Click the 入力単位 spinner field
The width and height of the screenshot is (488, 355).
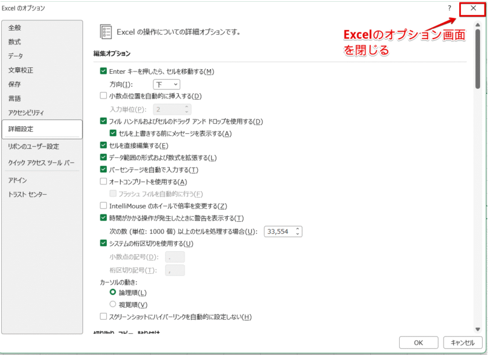coord(172,109)
